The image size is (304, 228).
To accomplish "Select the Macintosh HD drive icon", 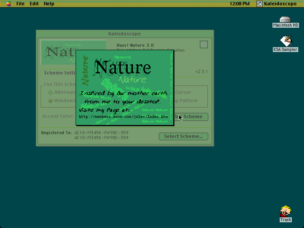I will click(x=285, y=22).
